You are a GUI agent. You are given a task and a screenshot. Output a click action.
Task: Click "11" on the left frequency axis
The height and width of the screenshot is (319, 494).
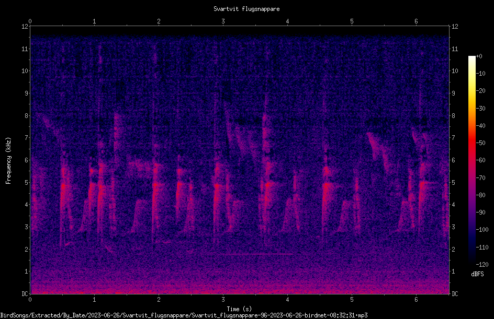25,49
